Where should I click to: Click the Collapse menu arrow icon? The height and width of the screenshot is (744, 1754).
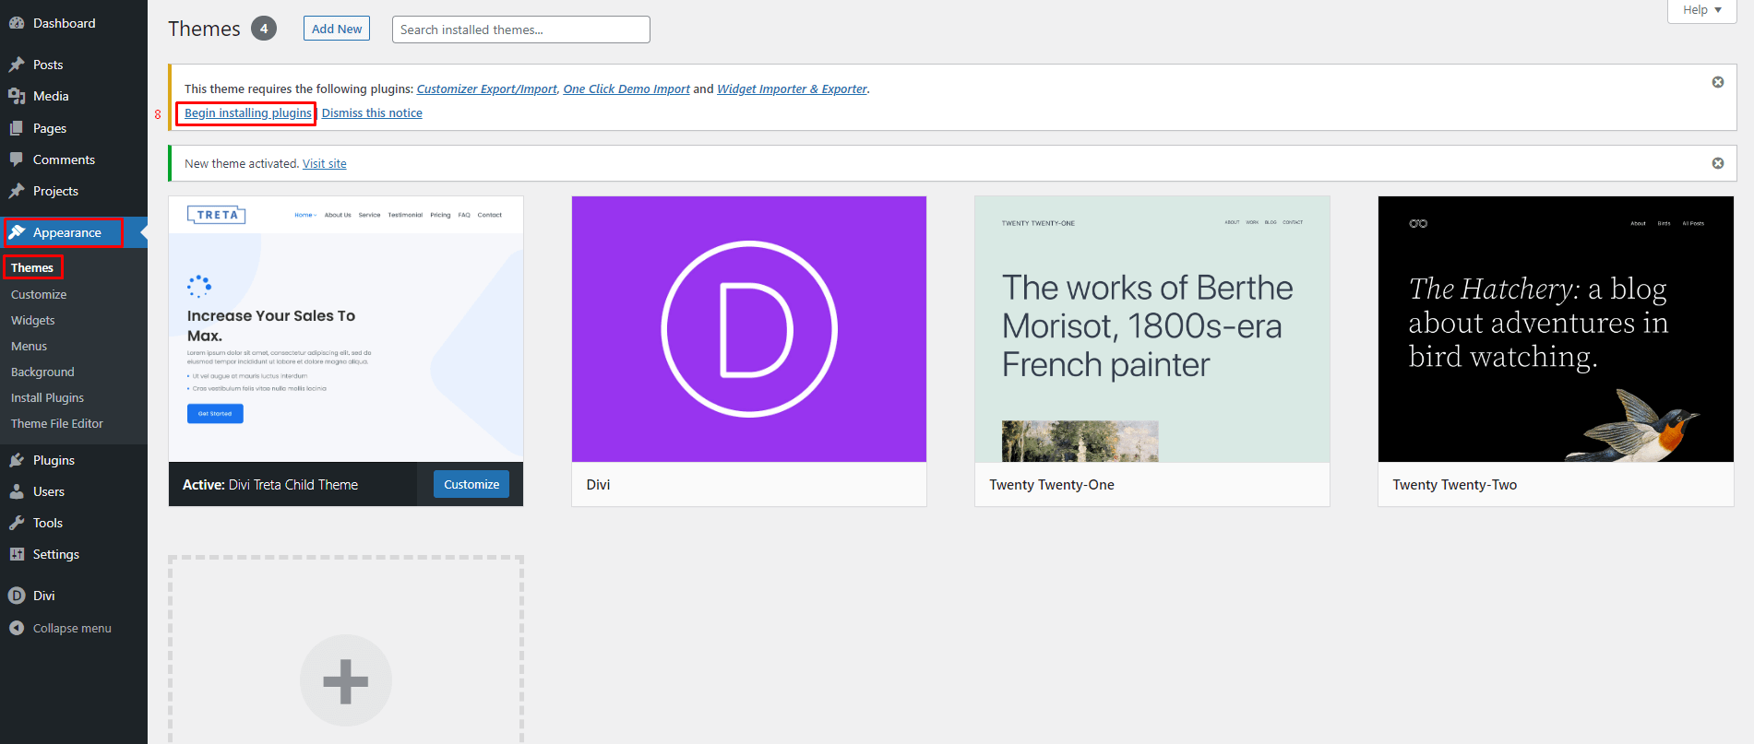[17, 628]
